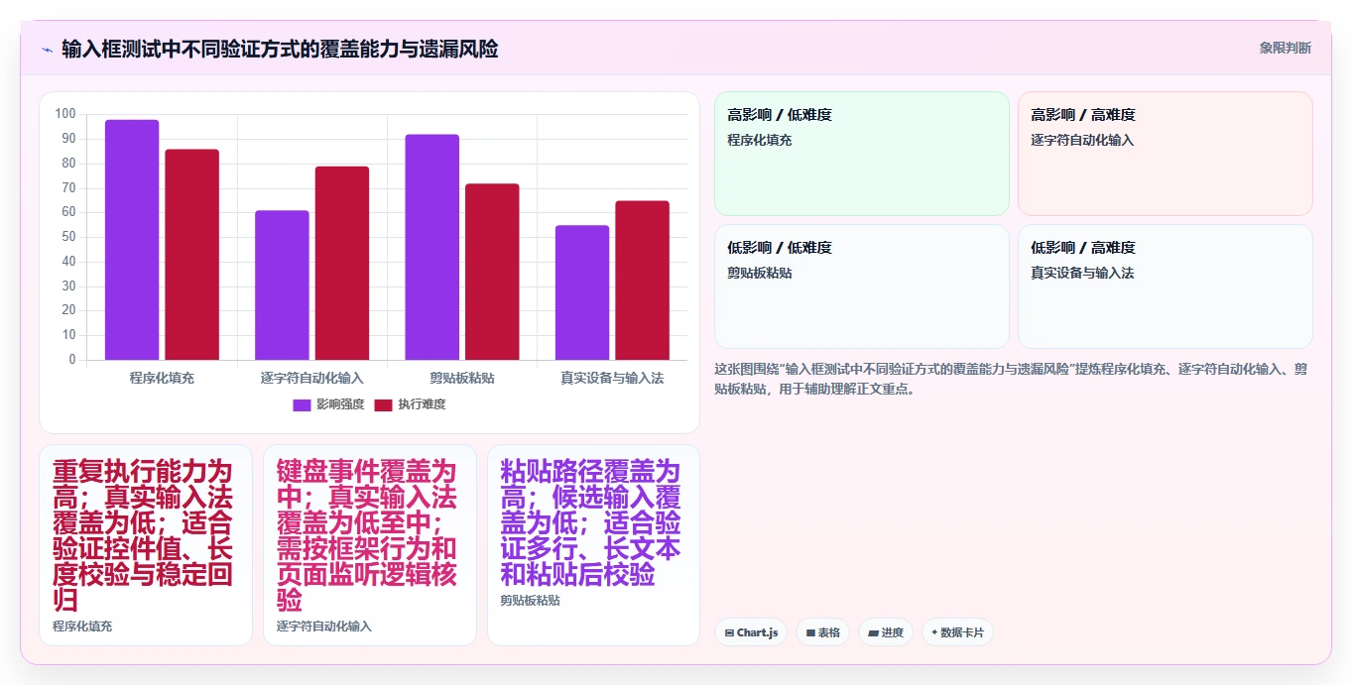1352x685 pixels.
Task: Click the 象限判断 label in the header
Action: (x=1286, y=48)
